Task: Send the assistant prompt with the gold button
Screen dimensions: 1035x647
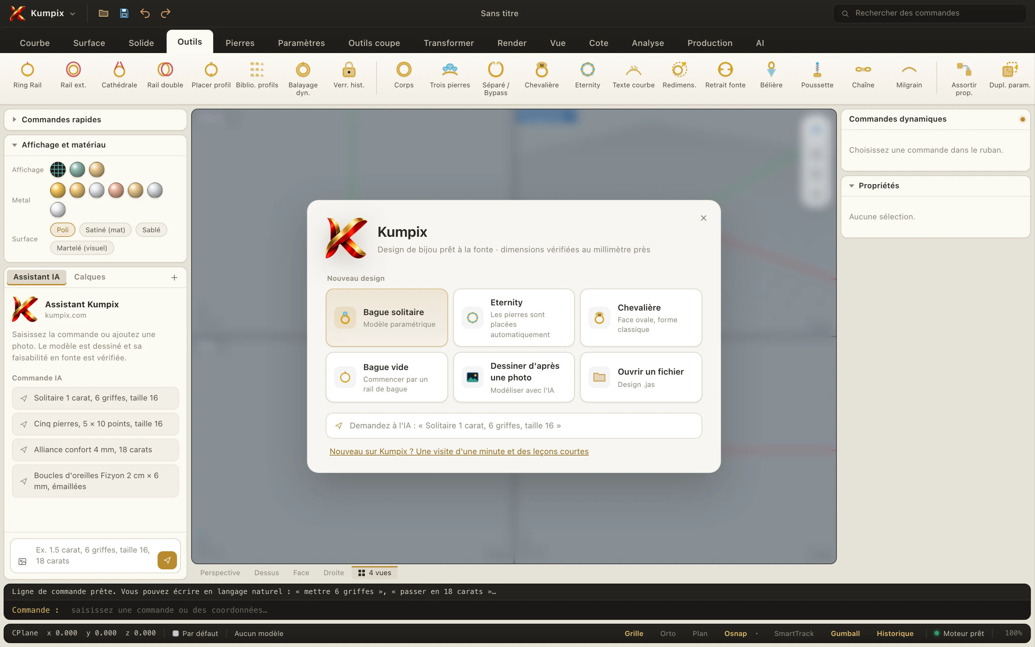Action: coord(167,560)
